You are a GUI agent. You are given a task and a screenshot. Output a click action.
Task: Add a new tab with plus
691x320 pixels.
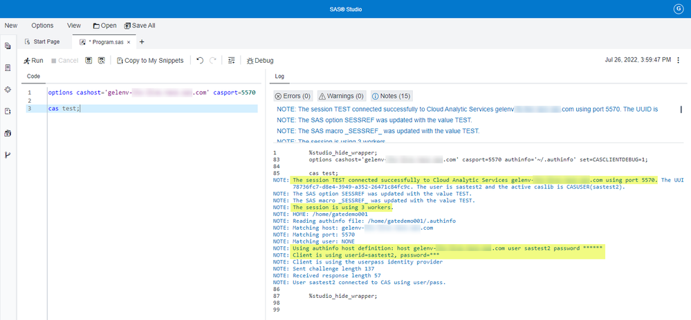[142, 42]
